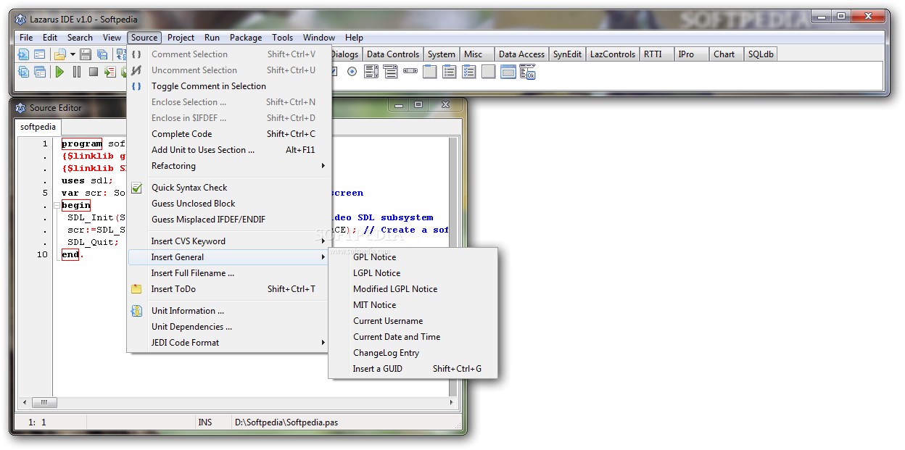The width and height of the screenshot is (905, 450).
Task: Select the TFrame palette component
Action: 508,72
